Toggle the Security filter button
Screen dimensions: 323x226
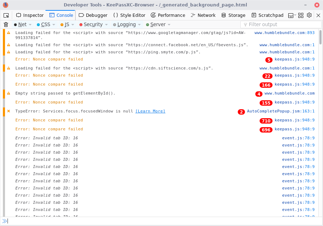[x=91, y=24]
